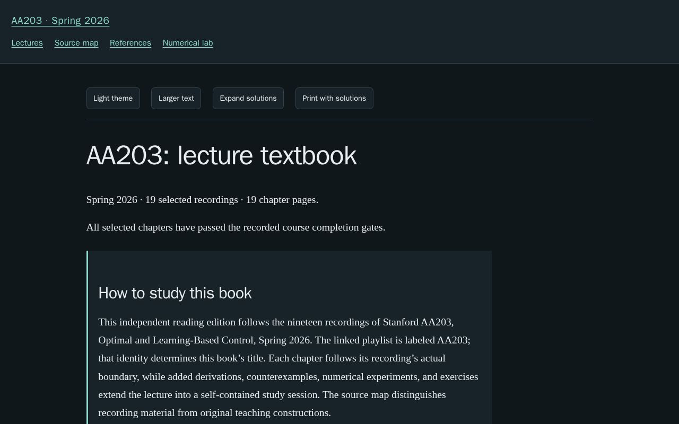Click the 'How to study this book' heading
Screen dimensions: 679x424
175,293
